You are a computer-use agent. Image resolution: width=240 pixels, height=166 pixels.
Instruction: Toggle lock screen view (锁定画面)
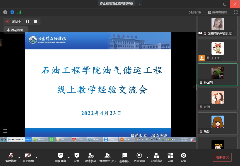point(15,30)
